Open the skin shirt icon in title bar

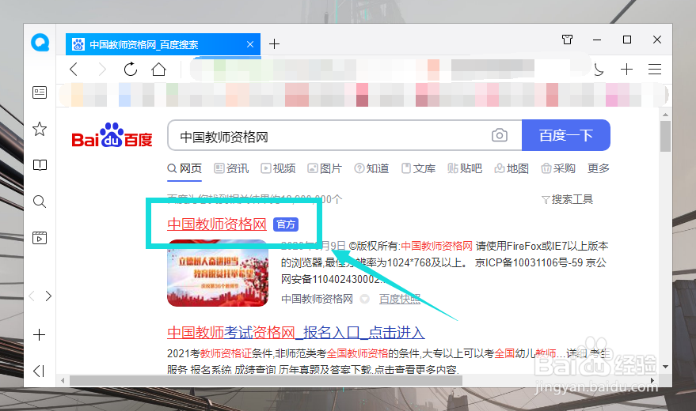click(x=567, y=40)
